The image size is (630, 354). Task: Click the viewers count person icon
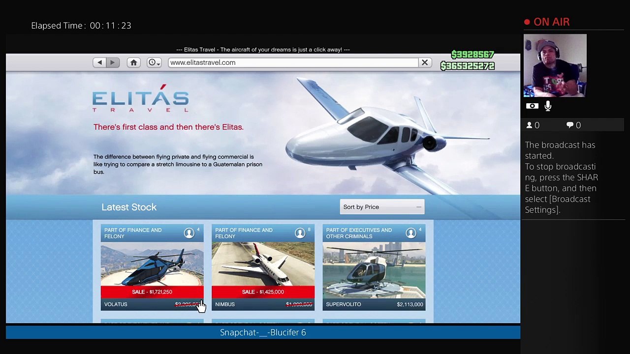(530, 125)
